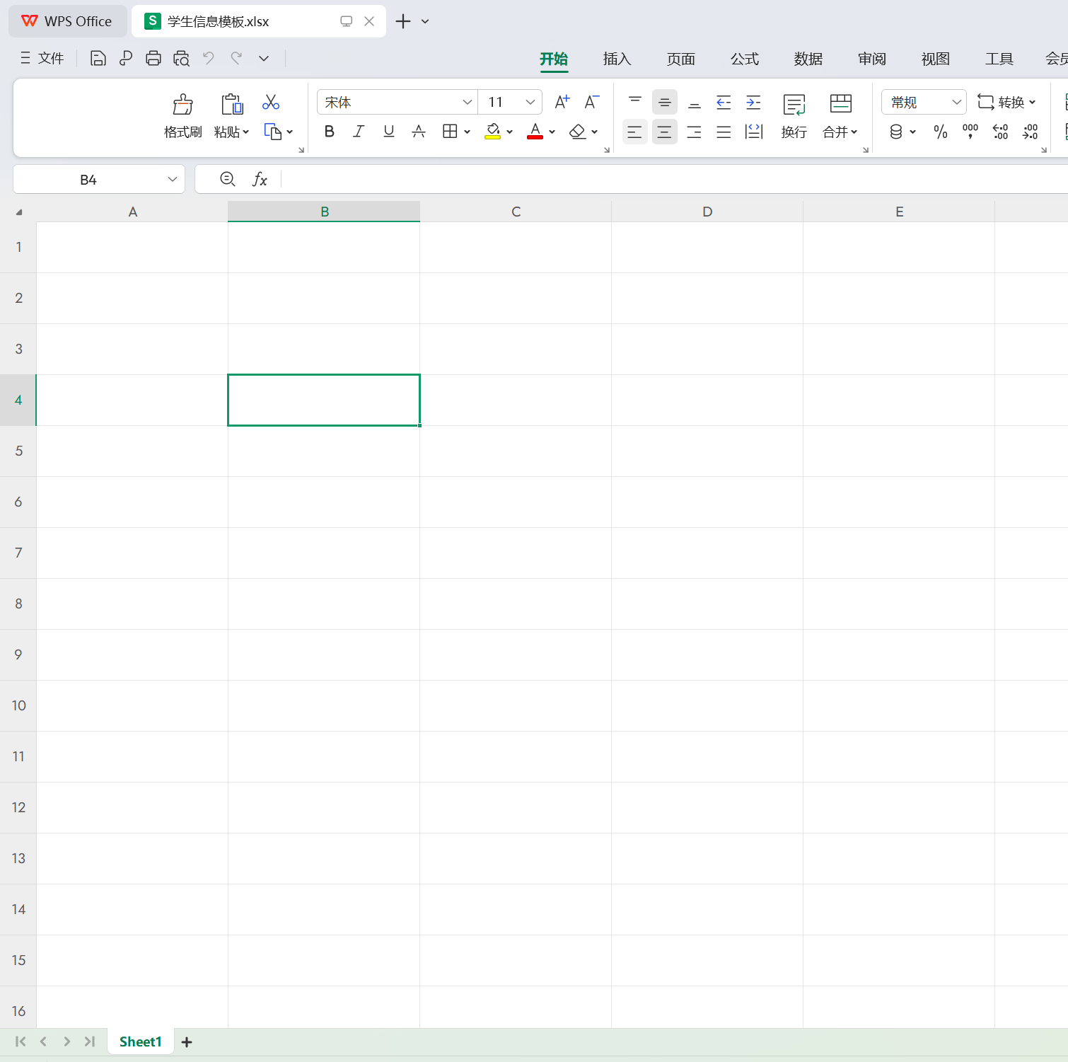Expand the Merge (合并) options arrow

pyautogui.click(x=854, y=132)
